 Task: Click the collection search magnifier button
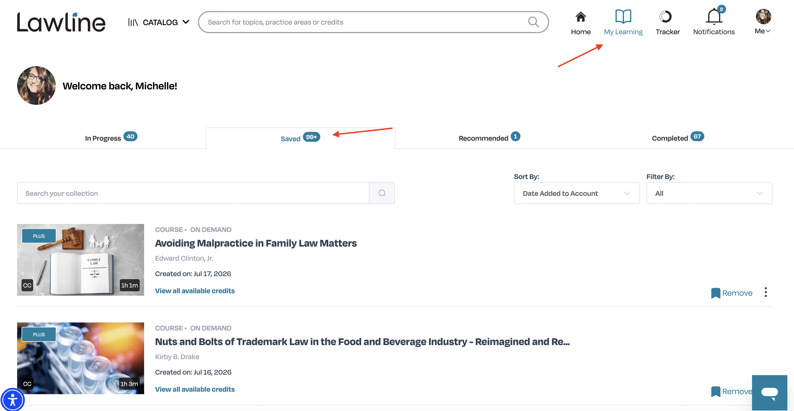click(x=382, y=193)
